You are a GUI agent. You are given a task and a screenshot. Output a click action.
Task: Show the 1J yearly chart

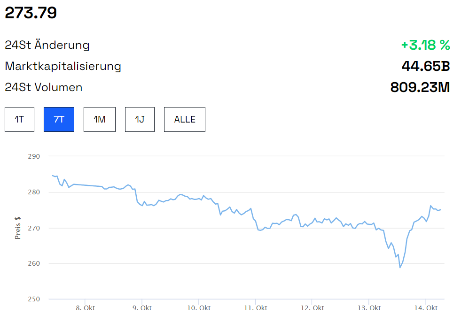pos(140,119)
